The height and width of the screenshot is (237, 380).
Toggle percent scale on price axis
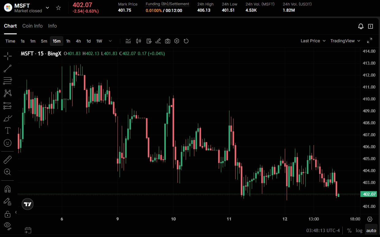coord(349,231)
